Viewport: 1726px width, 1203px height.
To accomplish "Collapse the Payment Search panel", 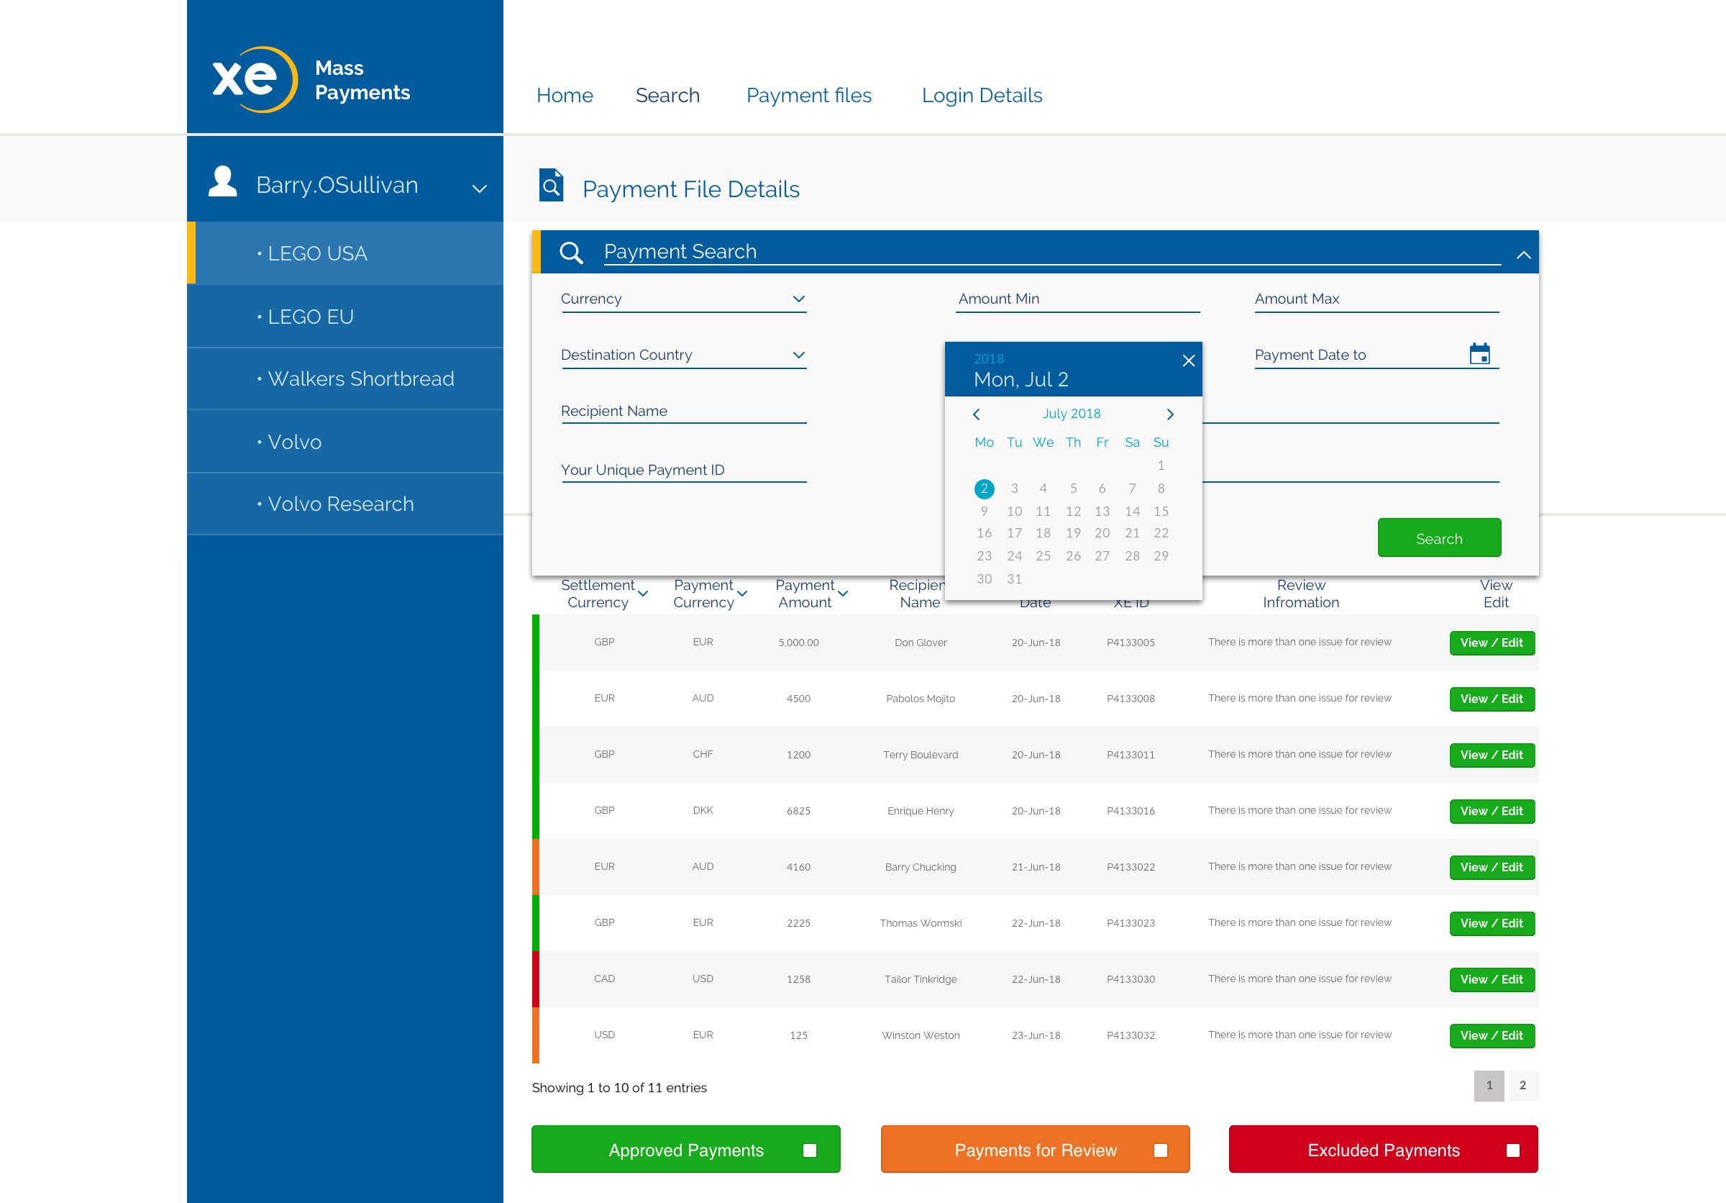I will [x=1523, y=255].
